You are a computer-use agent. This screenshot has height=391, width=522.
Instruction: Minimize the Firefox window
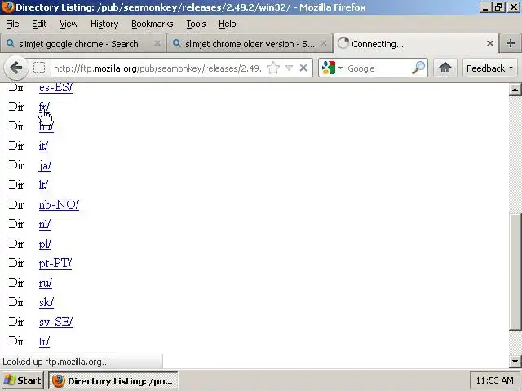pyautogui.click(x=485, y=7)
